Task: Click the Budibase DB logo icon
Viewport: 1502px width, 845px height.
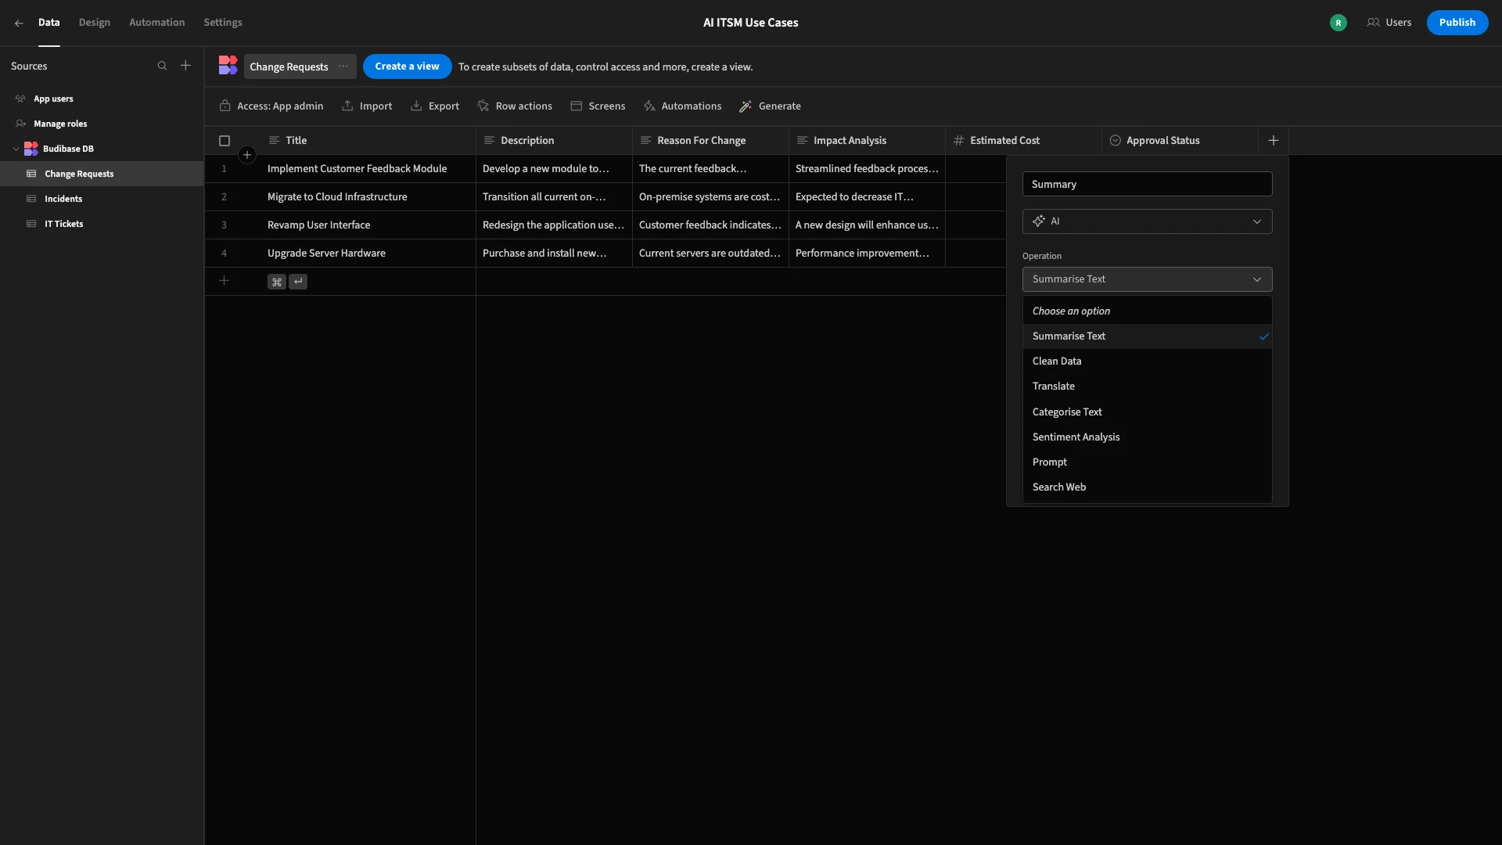Action: point(31,149)
